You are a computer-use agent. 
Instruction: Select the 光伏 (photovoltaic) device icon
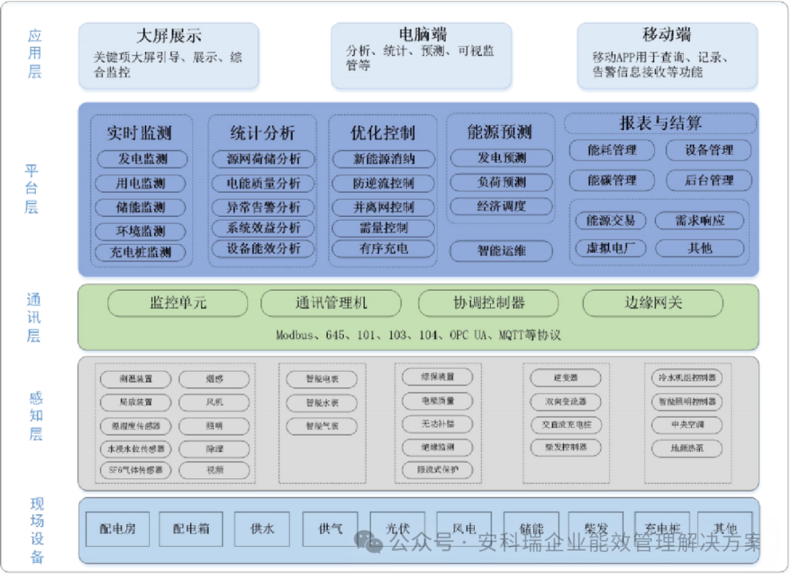(398, 529)
